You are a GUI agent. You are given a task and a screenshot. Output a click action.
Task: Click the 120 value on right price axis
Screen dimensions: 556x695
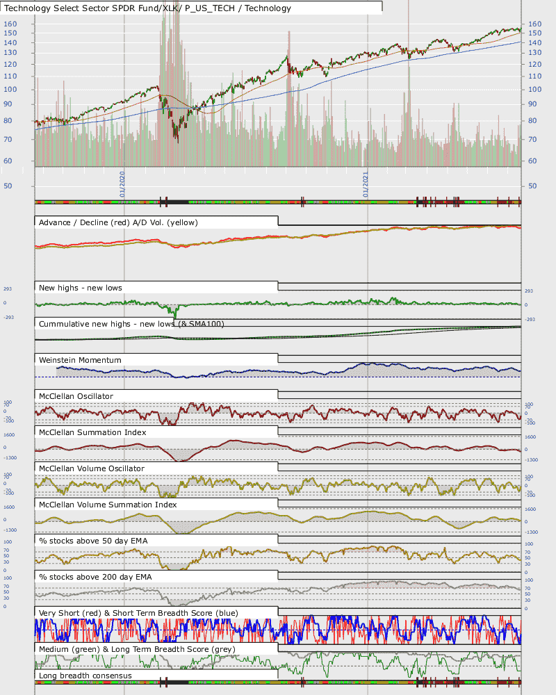click(534, 64)
